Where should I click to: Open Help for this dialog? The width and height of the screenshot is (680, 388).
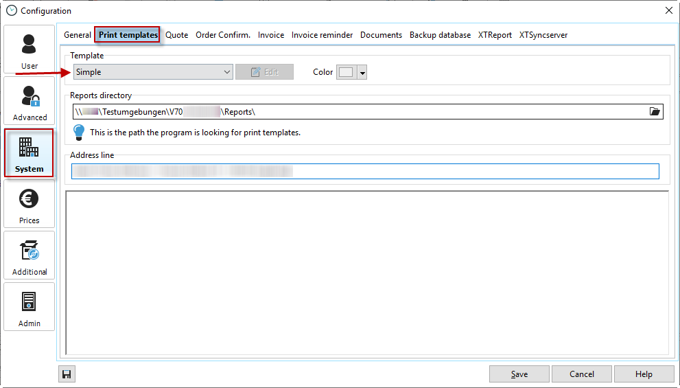pos(644,374)
